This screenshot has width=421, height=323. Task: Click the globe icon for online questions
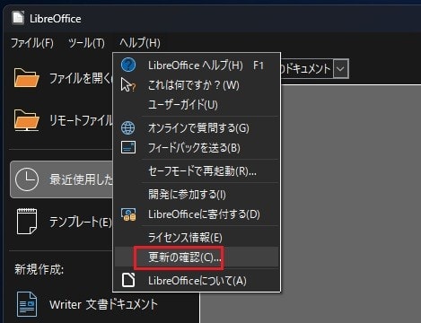[x=128, y=128]
